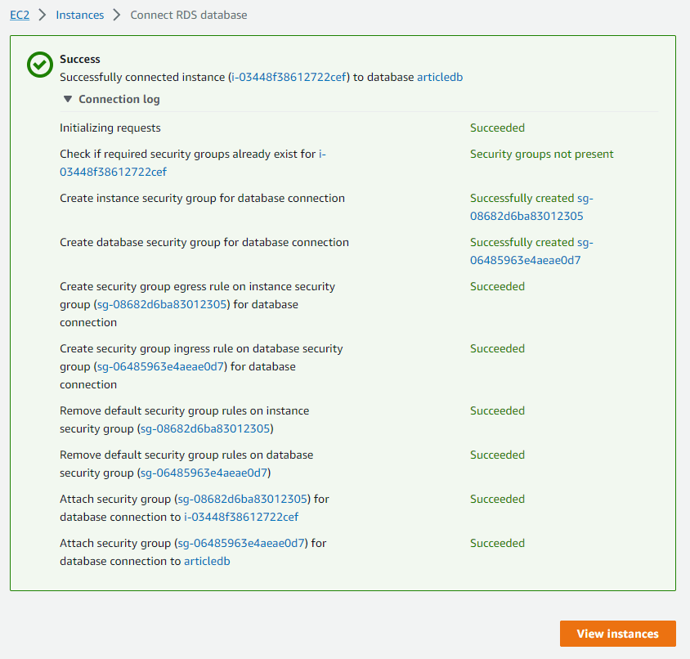The image size is (690, 659).
Task: Open instance ID link in security groups check row
Action: [114, 172]
